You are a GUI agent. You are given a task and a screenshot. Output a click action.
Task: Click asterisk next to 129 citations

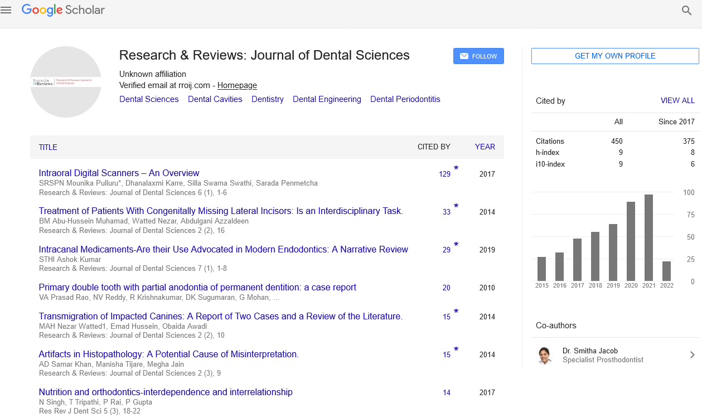(x=456, y=169)
